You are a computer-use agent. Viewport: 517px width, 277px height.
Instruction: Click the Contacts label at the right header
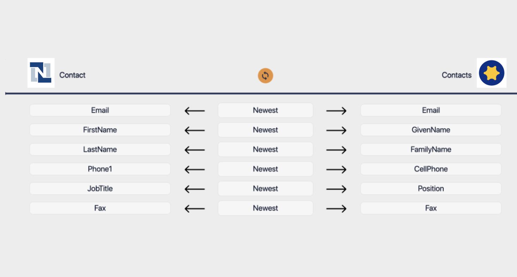coord(457,75)
